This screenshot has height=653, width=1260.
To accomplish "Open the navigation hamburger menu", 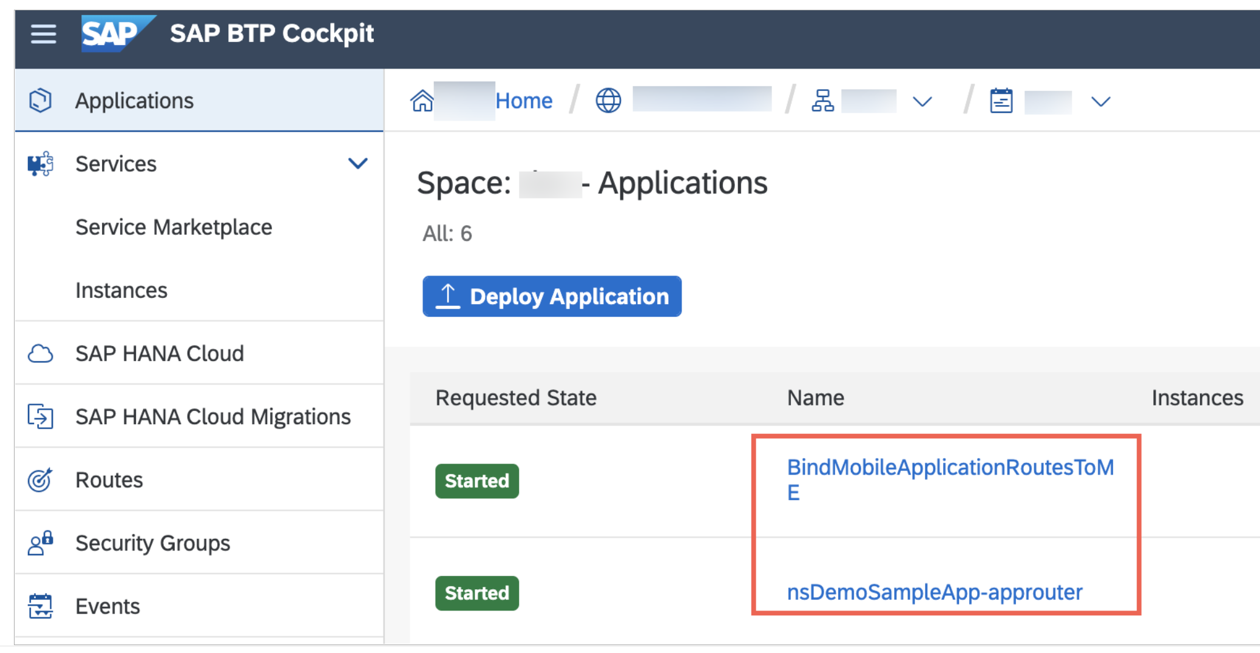I will point(42,35).
